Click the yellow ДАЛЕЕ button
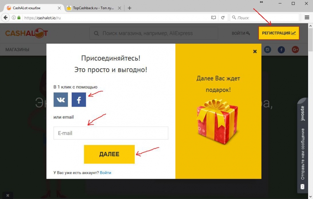Viewport: 313px width, 199px height. tap(109, 154)
